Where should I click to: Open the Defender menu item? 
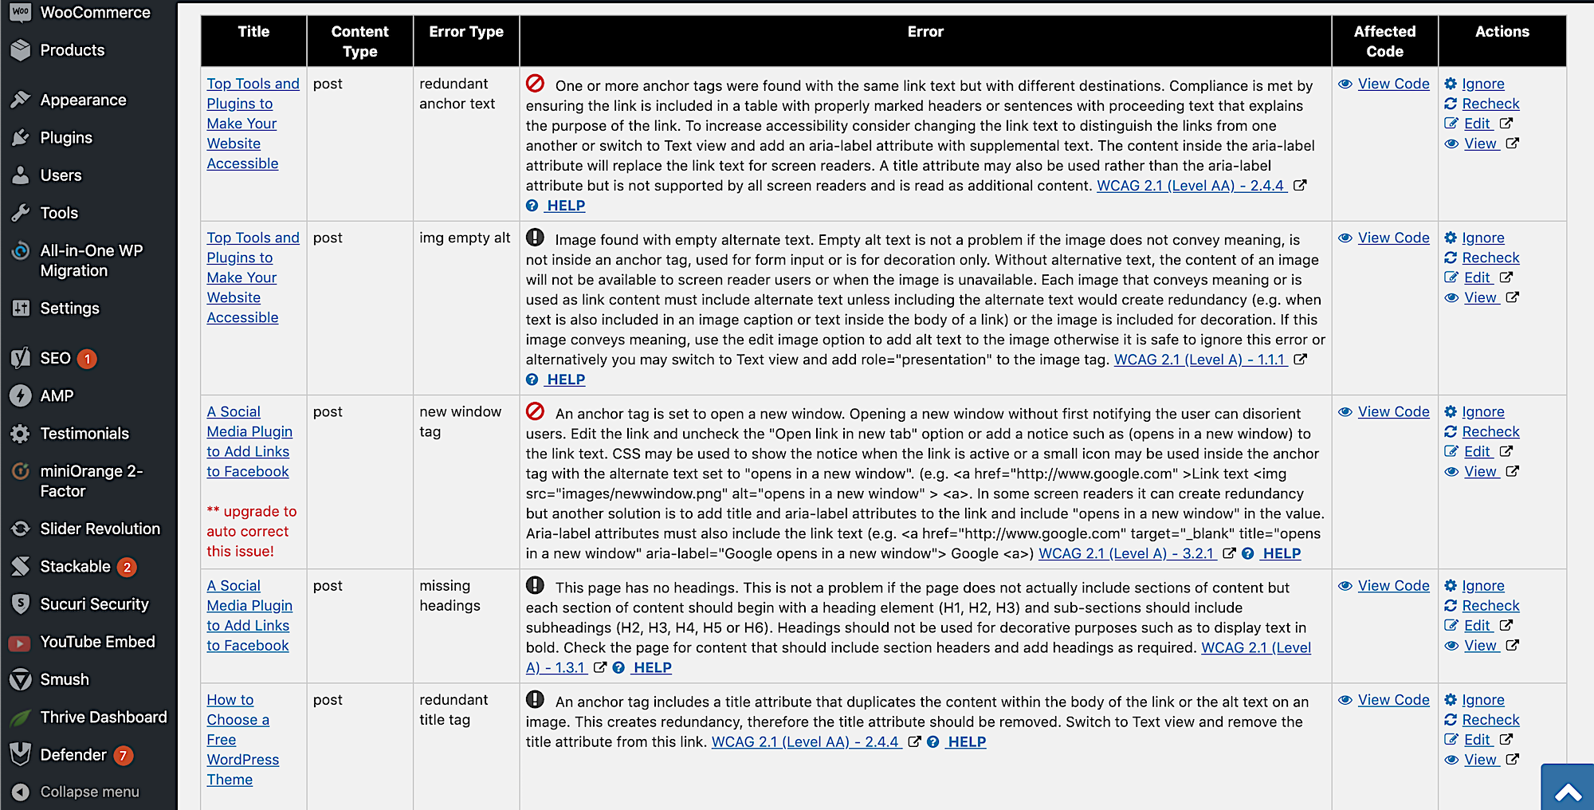point(73,755)
